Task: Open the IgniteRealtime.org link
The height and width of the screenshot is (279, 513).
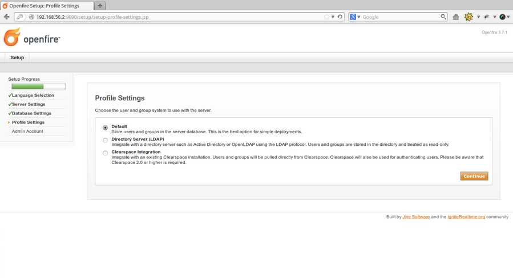Action: 466,217
